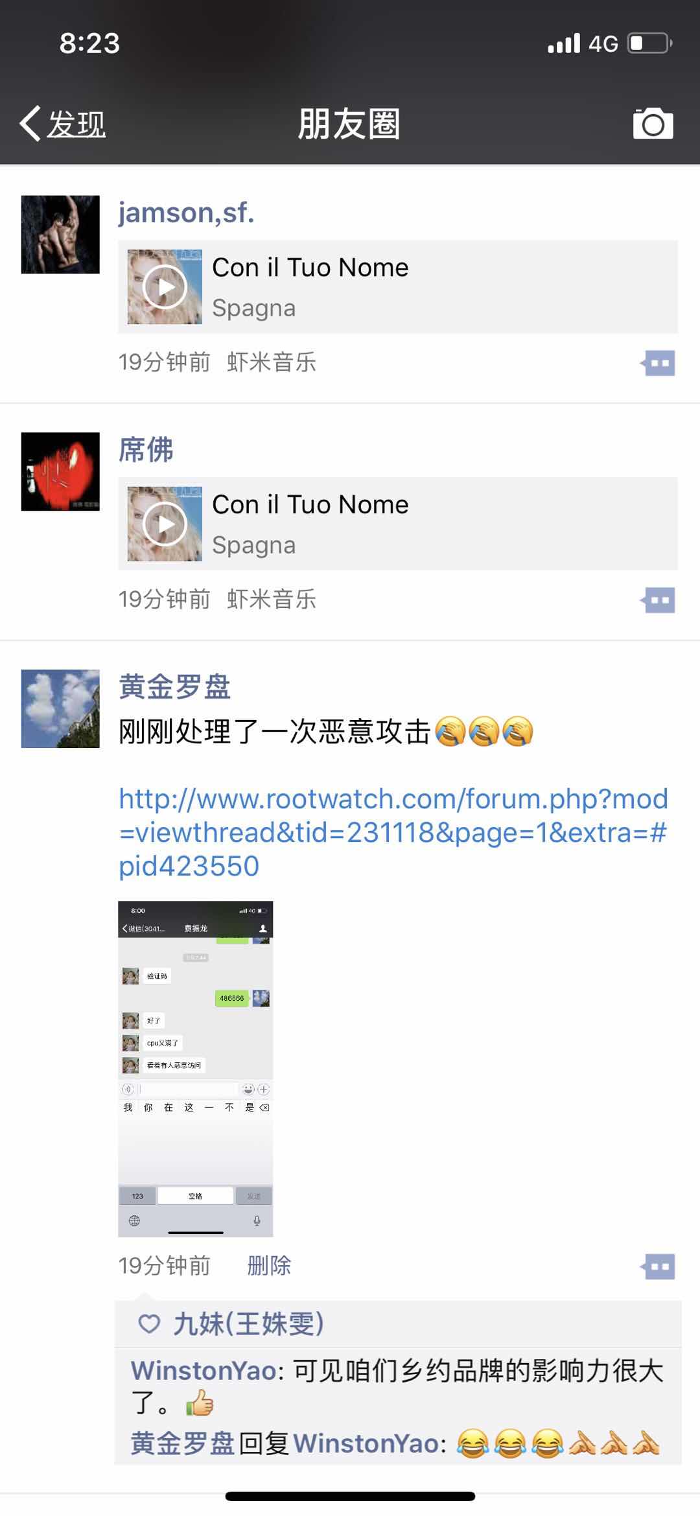Viewport: 700px width, 1516px height.
Task: Open comment menu on 席佛 post
Action: tap(658, 600)
